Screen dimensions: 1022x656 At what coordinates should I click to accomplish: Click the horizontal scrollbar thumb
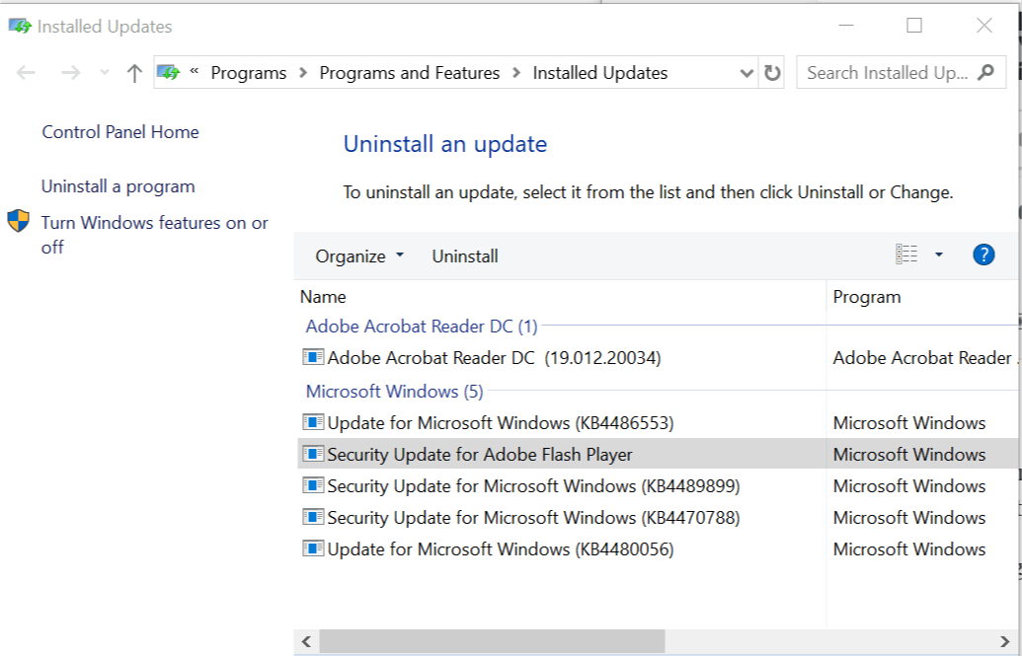click(492, 641)
